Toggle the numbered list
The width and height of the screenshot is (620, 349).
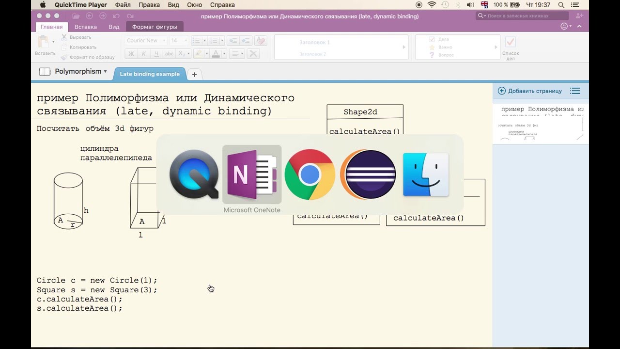coord(215,41)
